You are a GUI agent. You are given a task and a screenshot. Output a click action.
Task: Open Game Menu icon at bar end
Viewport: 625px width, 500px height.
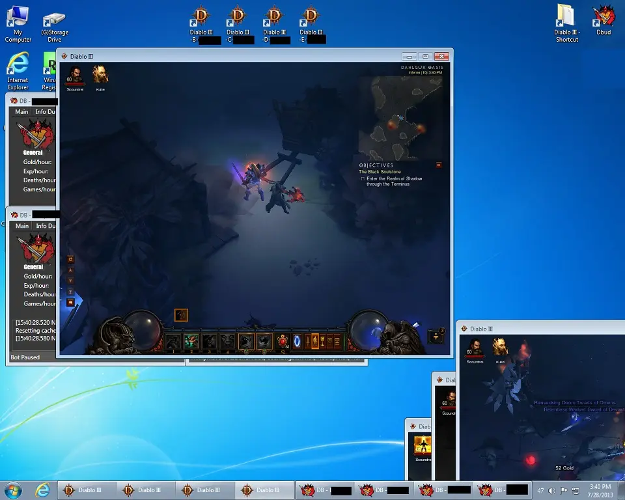[x=337, y=342]
